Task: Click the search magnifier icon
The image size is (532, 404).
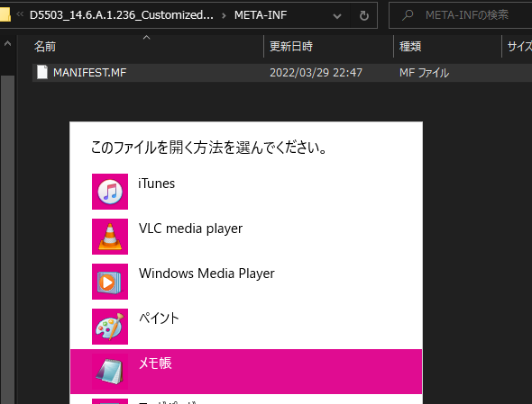Action: [408, 15]
